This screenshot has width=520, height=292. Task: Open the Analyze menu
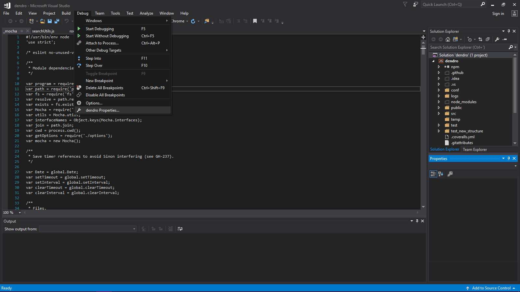[x=146, y=13]
